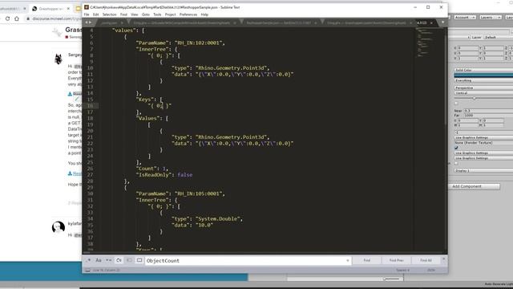Reload the browser page
This screenshot has width=513, height=289.
click(7, 18)
